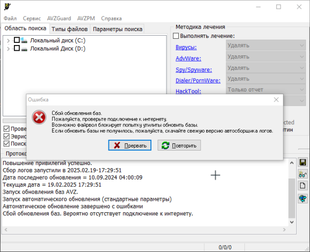Click the globe update icon beside the log
Image resolution: width=310 pixels, height=252 pixels.
[303, 198]
